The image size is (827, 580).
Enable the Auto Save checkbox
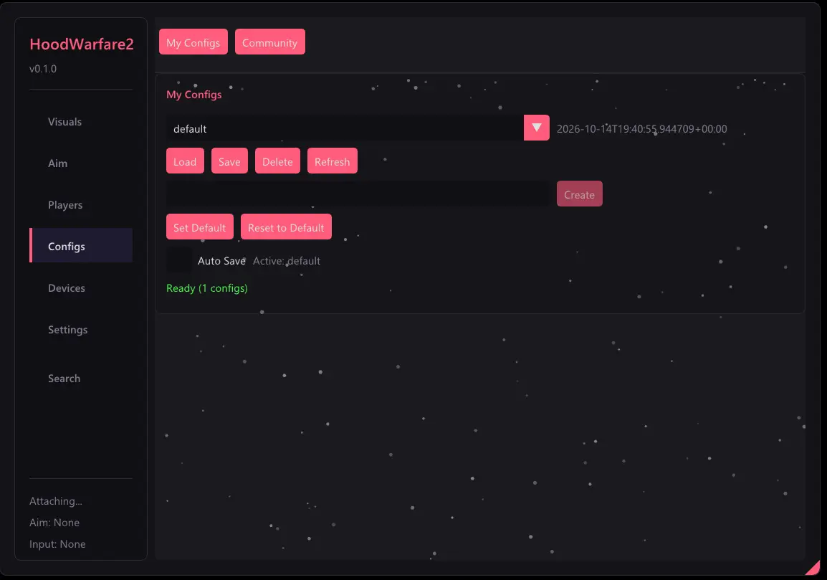click(x=179, y=260)
